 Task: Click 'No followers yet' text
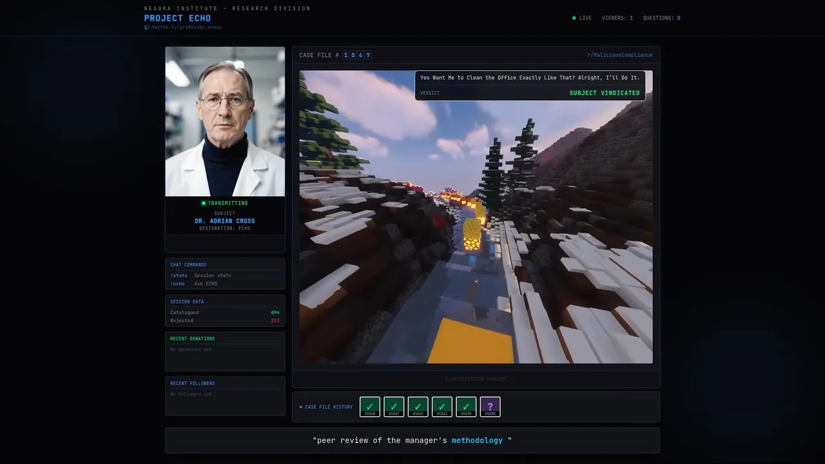[x=191, y=394]
